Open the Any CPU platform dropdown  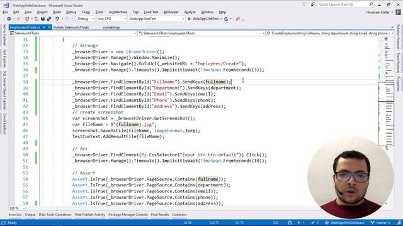(112, 19)
